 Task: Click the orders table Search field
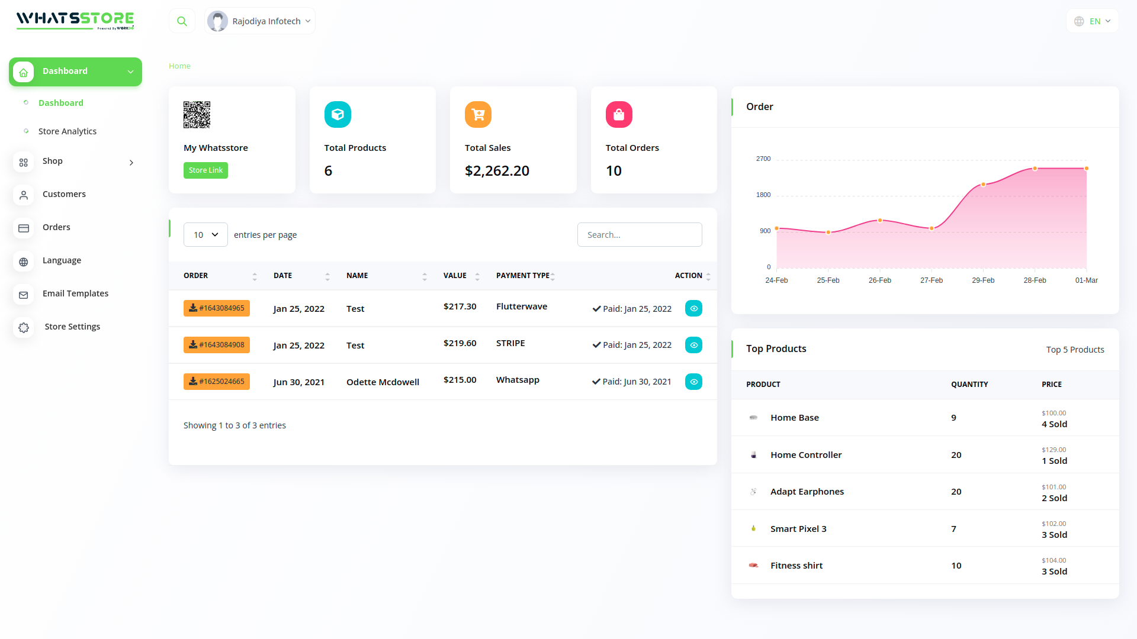pyautogui.click(x=640, y=235)
